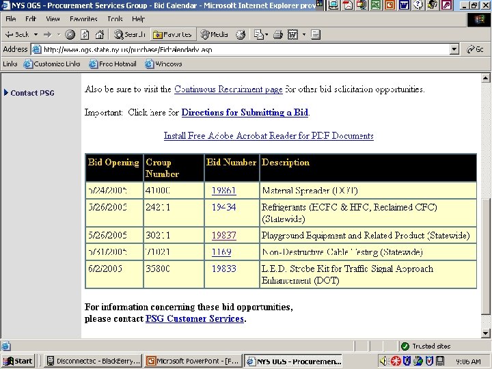Open bid number 19434 link
This screenshot has height=369, width=492.
point(223,207)
